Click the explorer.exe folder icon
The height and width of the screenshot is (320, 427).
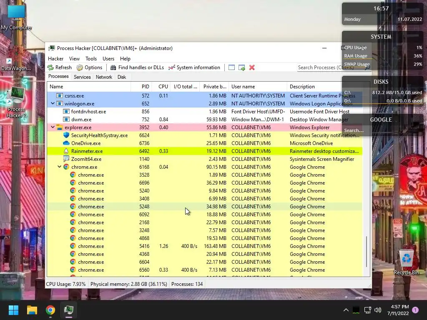click(x=60, y=127)
